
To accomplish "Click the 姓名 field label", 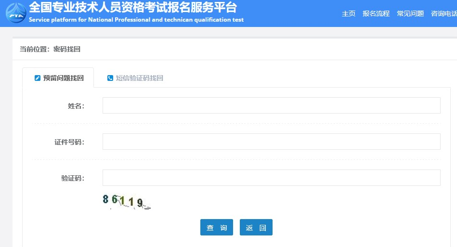I will [76, 106].
